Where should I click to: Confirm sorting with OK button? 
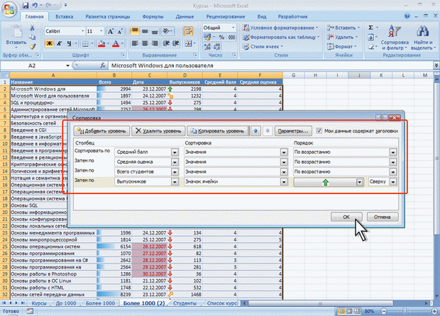coord(346,217)
